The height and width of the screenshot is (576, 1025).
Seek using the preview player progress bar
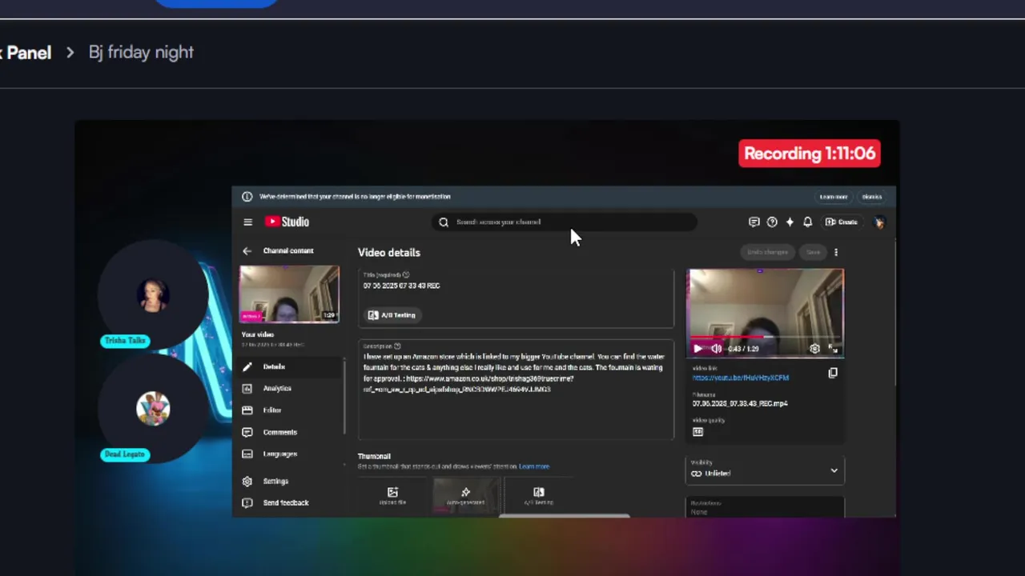coord(765,337)
